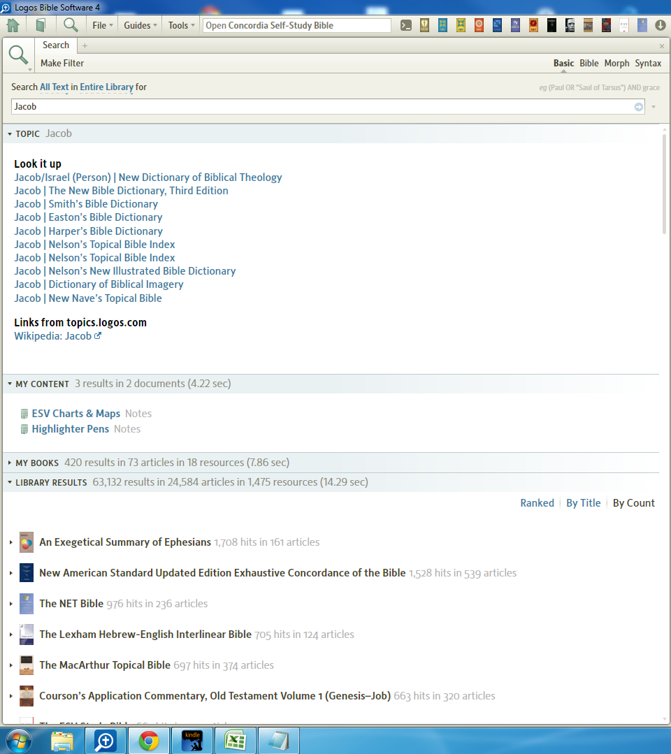This screenshot has width=671, height=754.
Task: Click the ESV Charts & Maps notes icon
Action: click(x=24, y=414)
